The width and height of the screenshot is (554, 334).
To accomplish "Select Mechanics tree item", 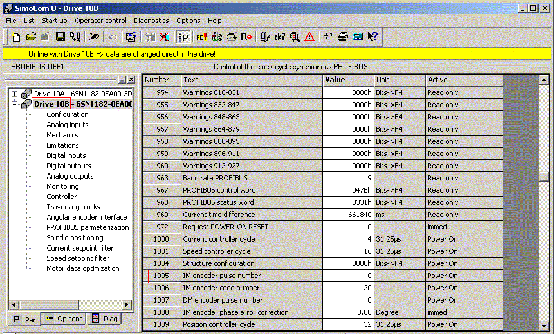I will [62, 135].
